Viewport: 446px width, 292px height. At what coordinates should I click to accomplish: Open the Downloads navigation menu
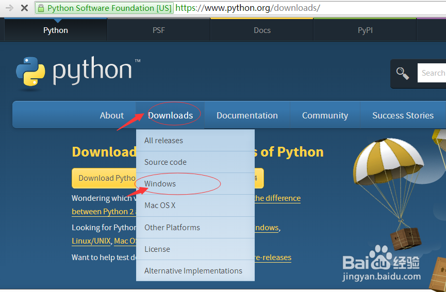pos(170,115)
